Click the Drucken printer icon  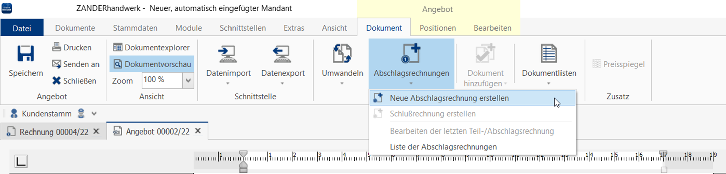56,47
